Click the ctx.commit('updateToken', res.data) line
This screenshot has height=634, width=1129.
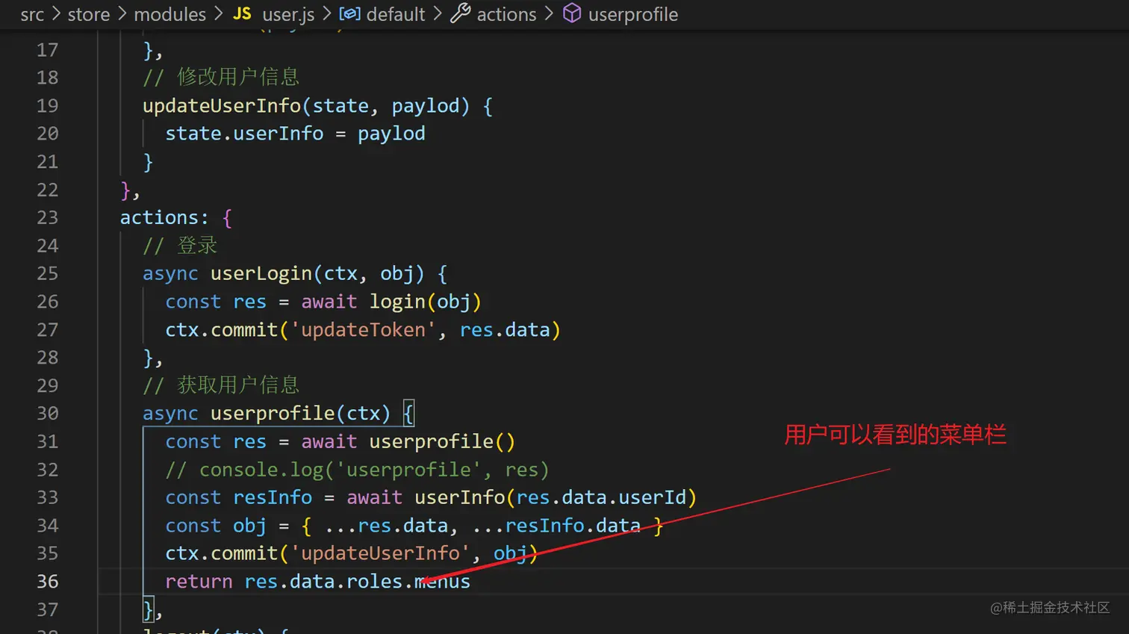pyautogui.click(x=363, y=329)
